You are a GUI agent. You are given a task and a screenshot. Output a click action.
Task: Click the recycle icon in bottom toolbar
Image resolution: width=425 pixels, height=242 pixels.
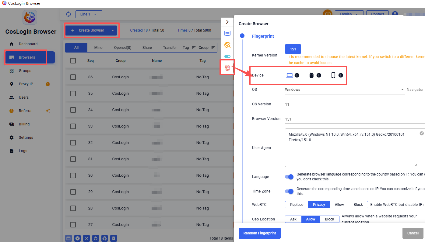[105, 238]
